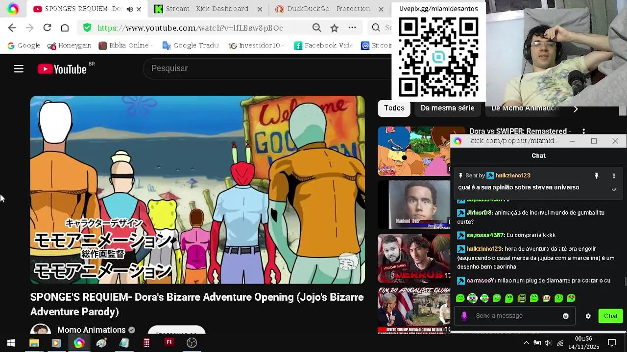The width and height of the screenshot is (627, 352).
Task: Open the DERRUB video thumbnail
Action: click(x=414, y=259)
